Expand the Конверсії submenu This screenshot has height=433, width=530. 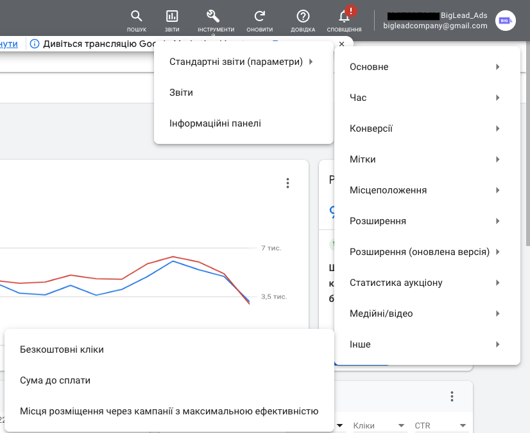pyautogui.click(x=427, y=128)
